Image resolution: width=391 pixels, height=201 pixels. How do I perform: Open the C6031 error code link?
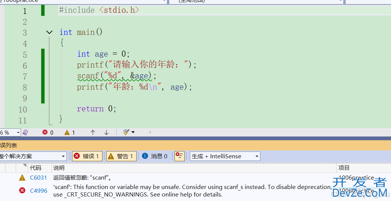coord(39,178)
